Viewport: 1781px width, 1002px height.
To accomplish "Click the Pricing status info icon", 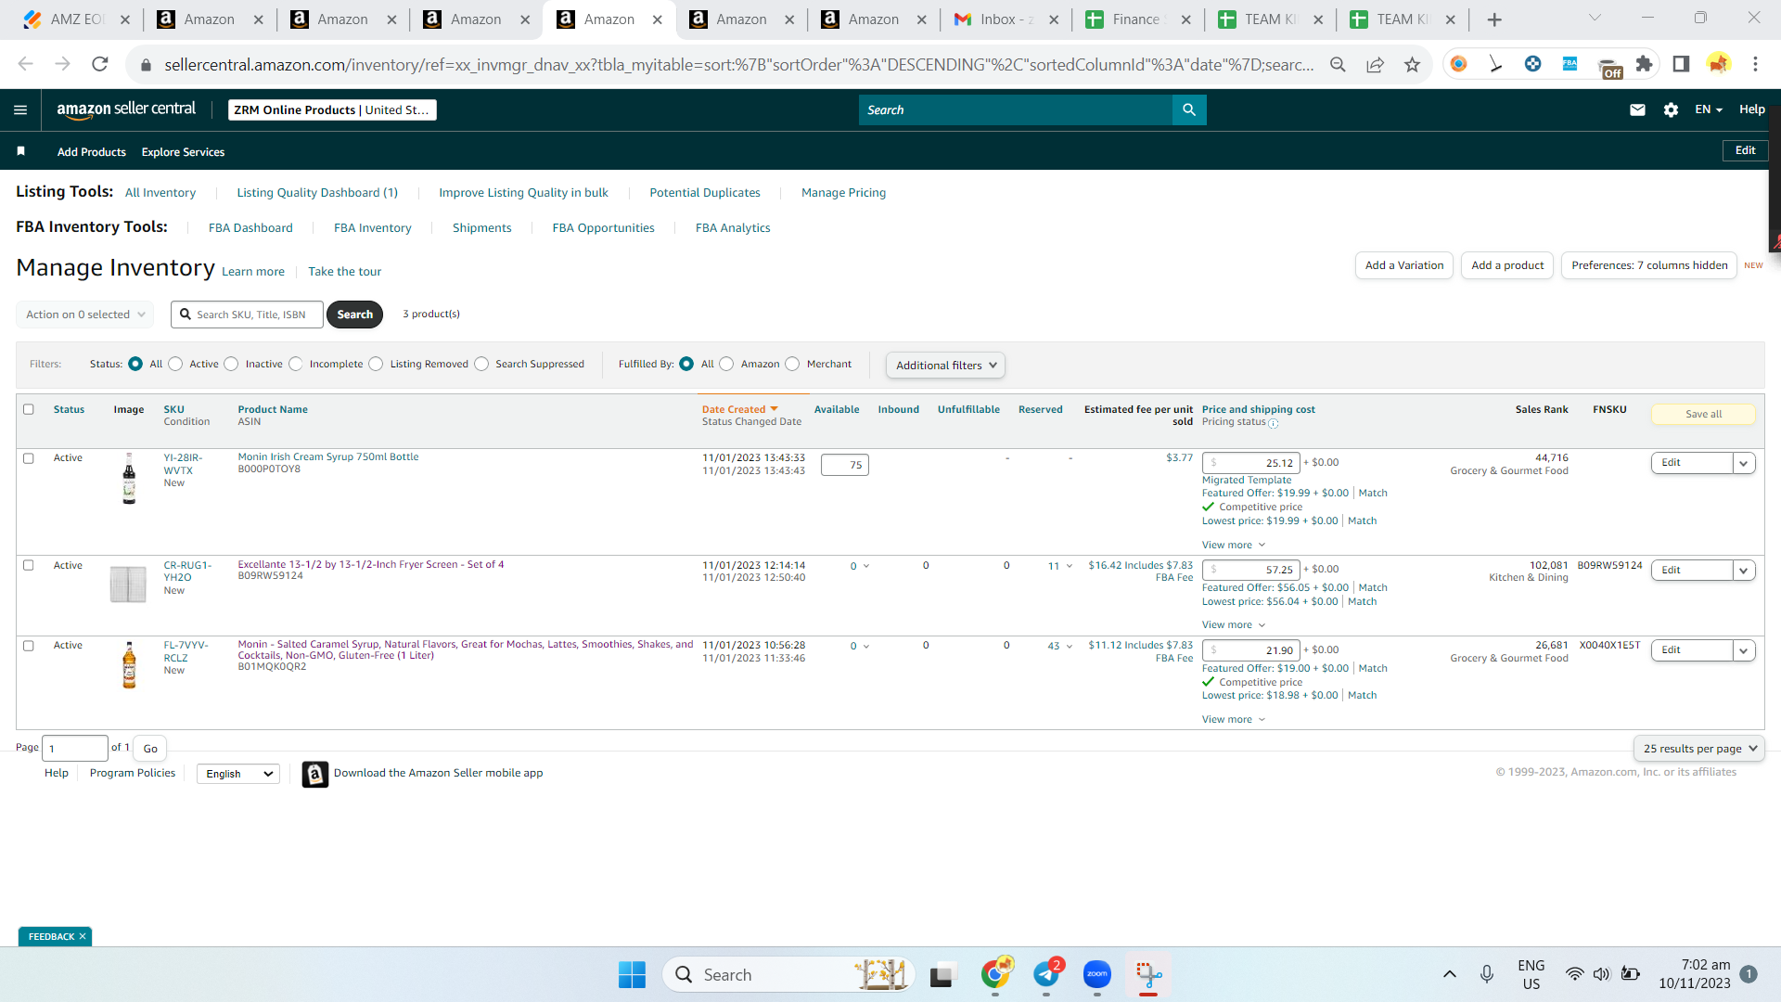I will (1274, 423).
